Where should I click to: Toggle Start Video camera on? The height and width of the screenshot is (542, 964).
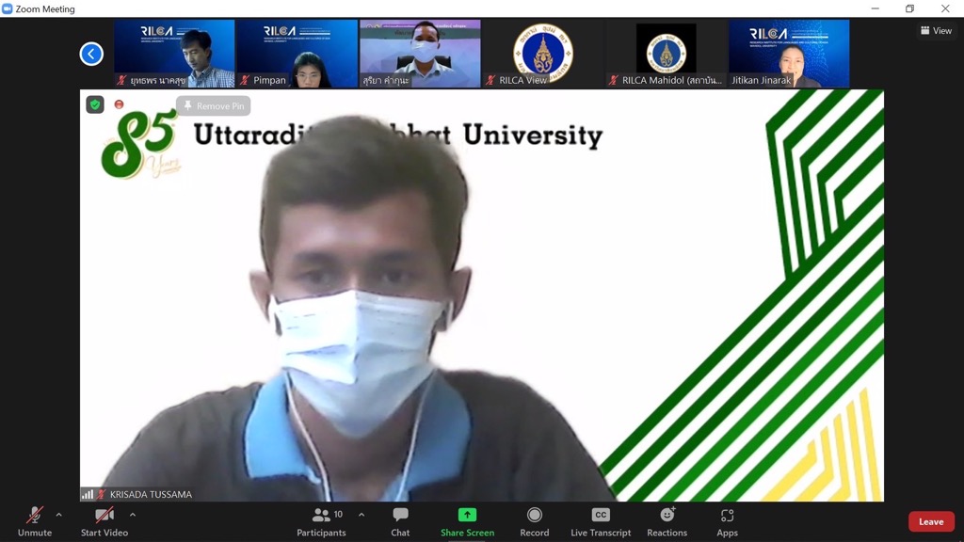[104, 520]
